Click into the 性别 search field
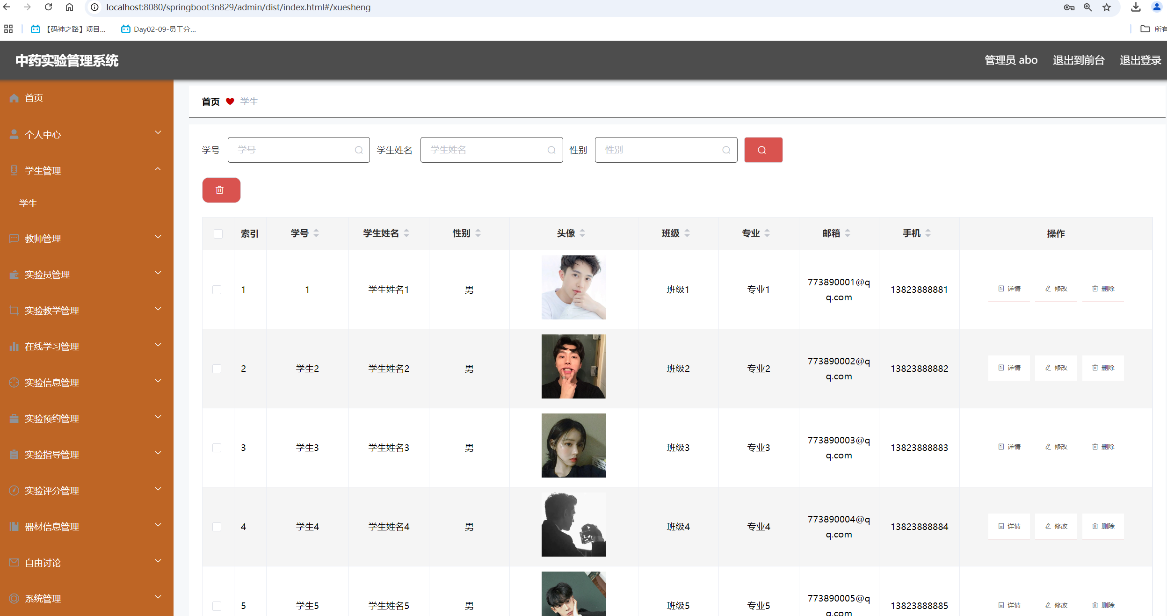This screenshot has width=1167, height=616. coord(666,150)
